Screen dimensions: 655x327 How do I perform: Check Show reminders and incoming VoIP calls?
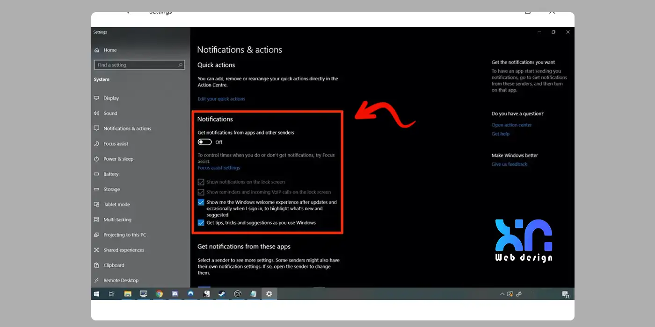[x=201, y=192]
